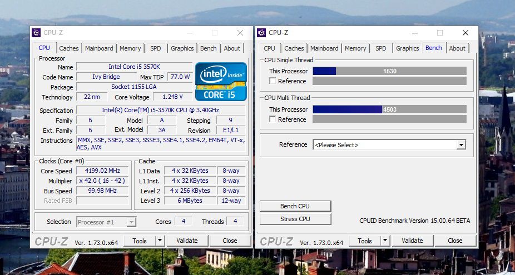The image size is (515, 275).
Task: Click the Code Name value Ivy Bridge
Action: coord(106,77)
